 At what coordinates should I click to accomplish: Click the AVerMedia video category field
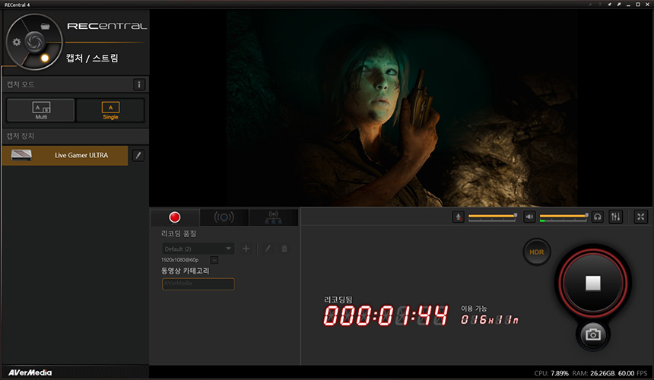[198, 283]
